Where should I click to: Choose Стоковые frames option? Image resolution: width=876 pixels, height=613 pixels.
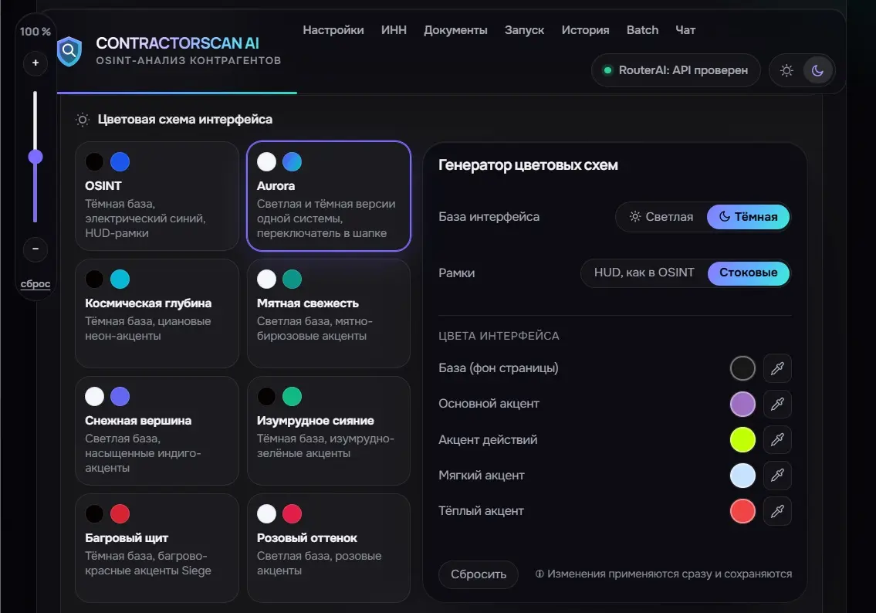point(748,273)
